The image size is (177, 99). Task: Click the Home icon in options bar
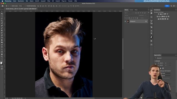click(x=2, y=6)
